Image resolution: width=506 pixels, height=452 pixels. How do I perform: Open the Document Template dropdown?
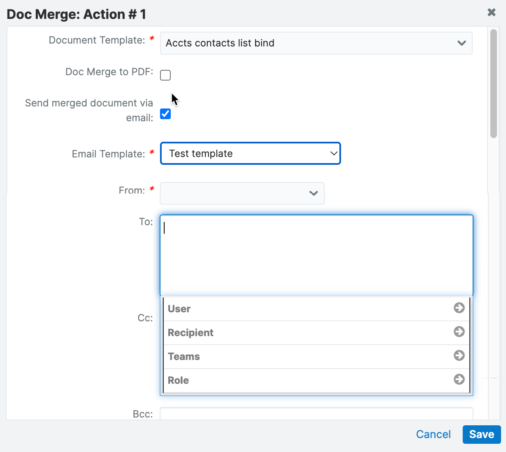(316, 43)
